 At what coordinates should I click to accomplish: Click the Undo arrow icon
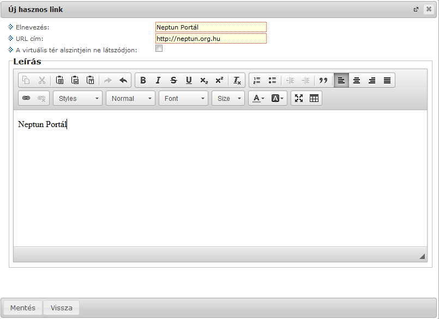coord(123,80)
